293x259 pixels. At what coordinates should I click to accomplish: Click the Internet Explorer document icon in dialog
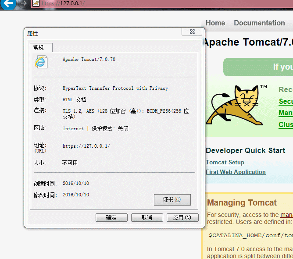41,62
